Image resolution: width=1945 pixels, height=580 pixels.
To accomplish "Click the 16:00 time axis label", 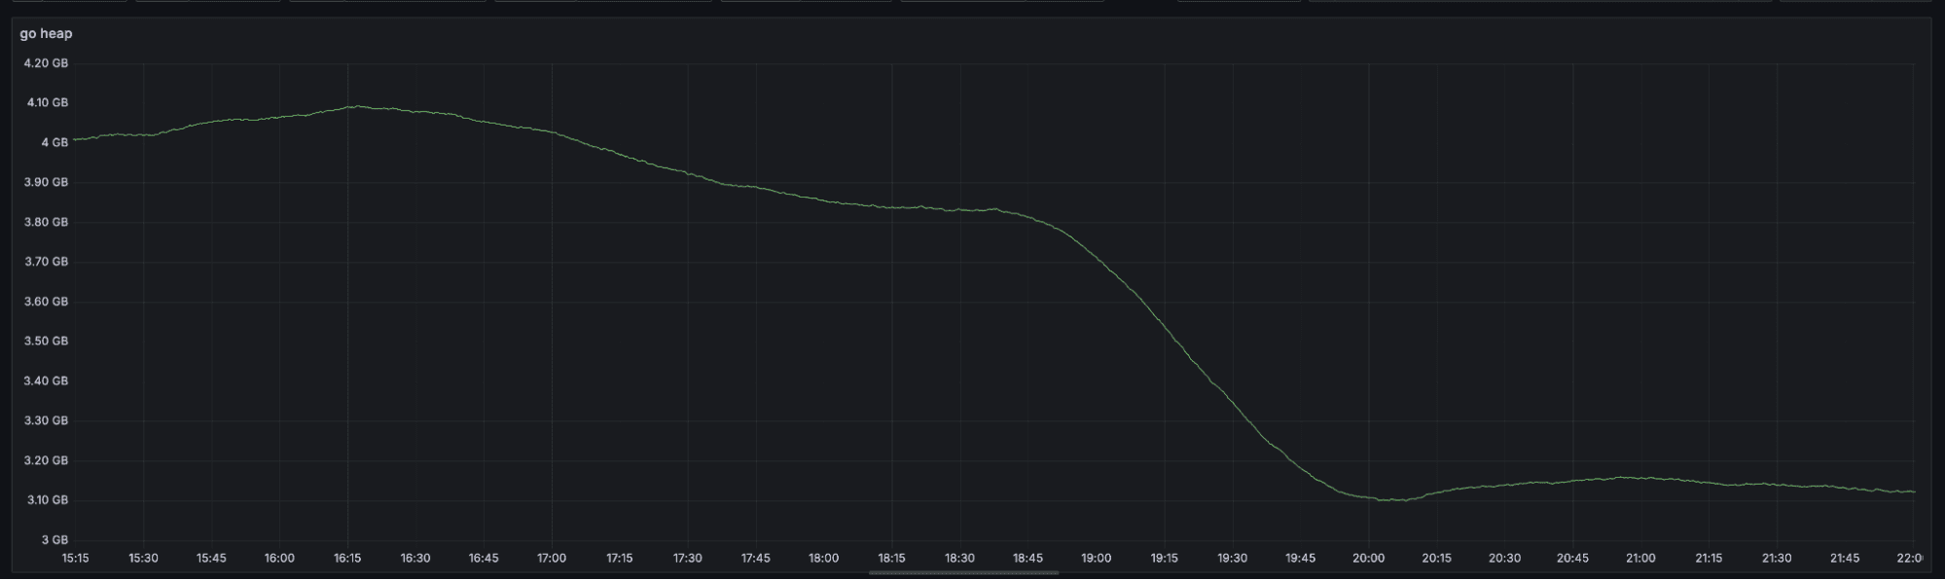I will pos(279,559).
